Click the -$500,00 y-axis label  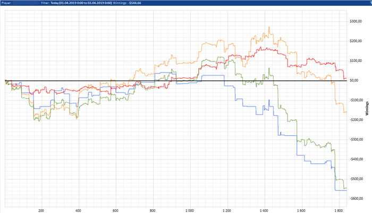(x=356, y=179)
